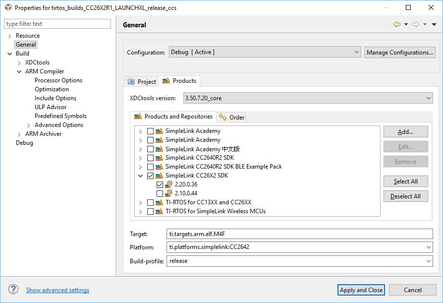This screenshot has width=443, height=303.
Task: Click the forward navigation arrow icon
Action: point(415,24)
